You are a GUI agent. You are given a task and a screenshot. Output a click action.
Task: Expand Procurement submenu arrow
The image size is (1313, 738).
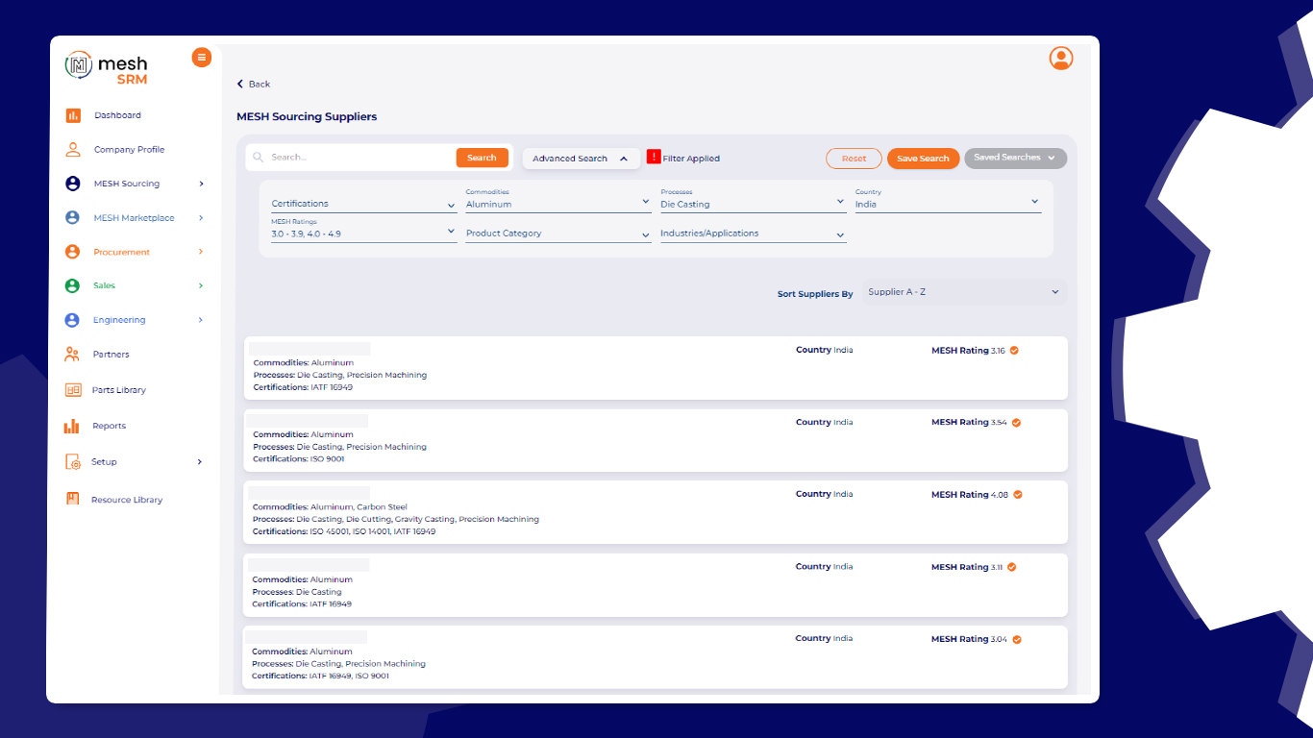[x=201, y=252]
